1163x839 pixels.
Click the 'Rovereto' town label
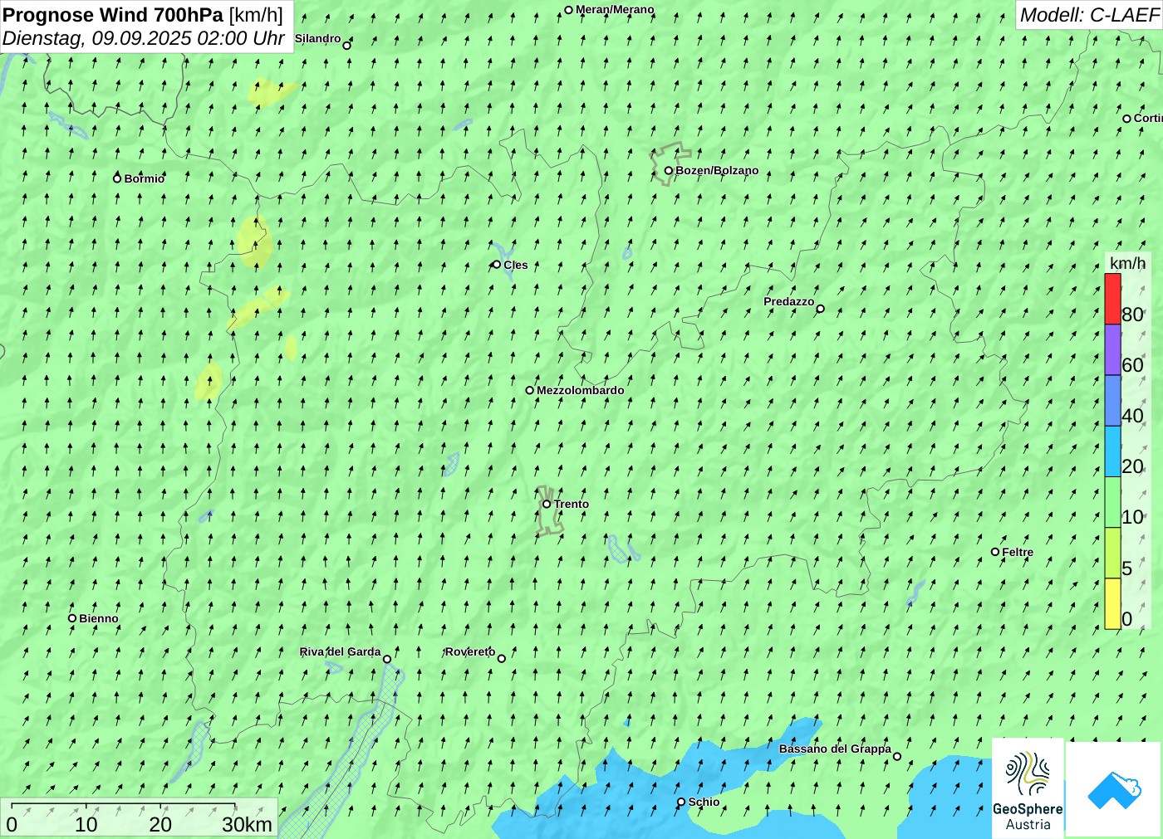(470, 651)
